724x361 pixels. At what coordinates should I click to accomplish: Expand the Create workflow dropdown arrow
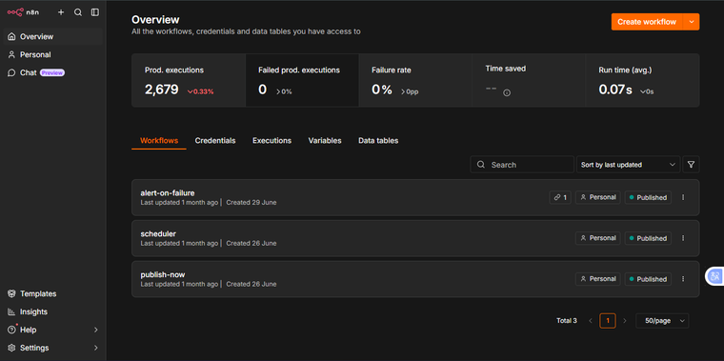click(x=692, y=22)
